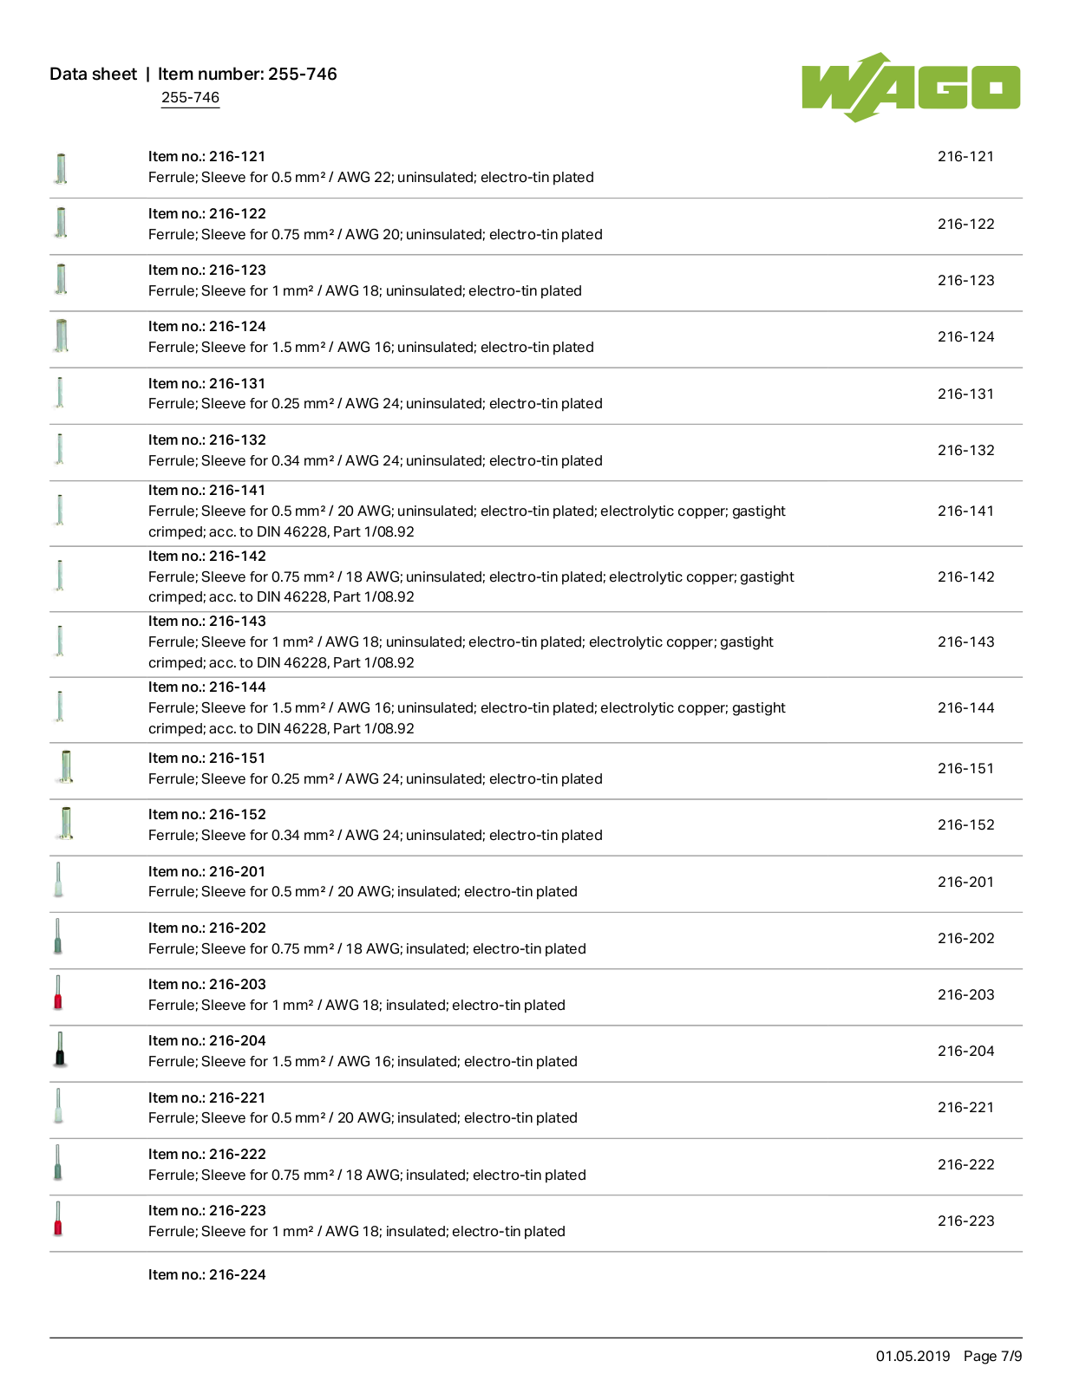Click the WAGO logo
This screenshot has height=1387, width=1073.
pyautogui.click(x=911, y=87)
